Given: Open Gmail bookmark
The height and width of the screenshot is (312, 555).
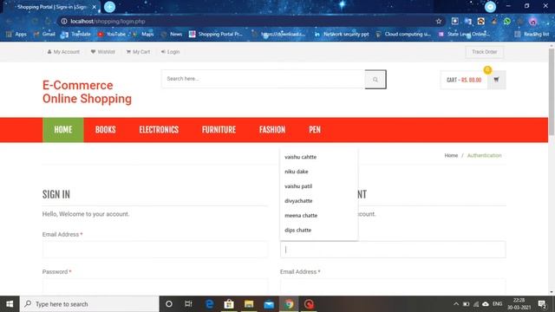Looking at the screenshot, I should (44, 34).
